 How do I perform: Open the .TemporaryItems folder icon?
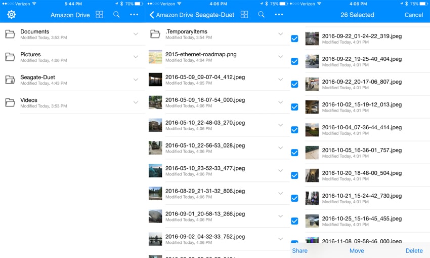point(155,34)
